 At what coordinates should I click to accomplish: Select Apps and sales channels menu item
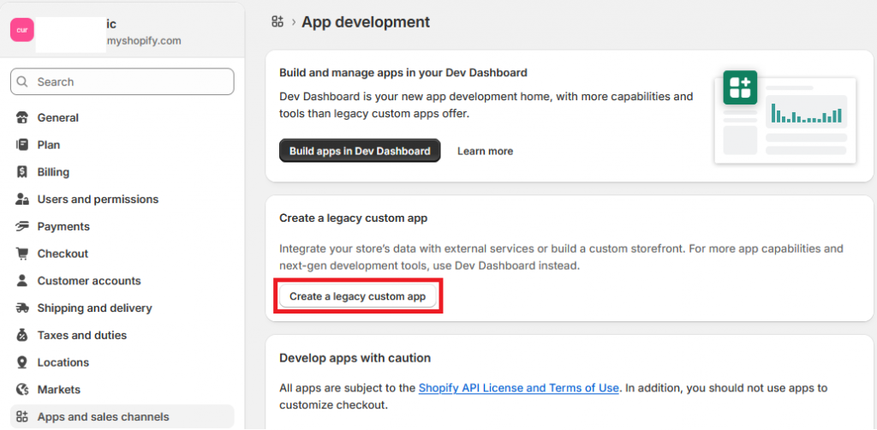pyautogui.click(x=103, y=417)
